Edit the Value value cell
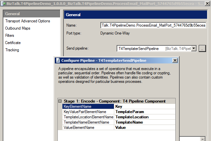211x141 pixels. pyautogui.click(x=145, y=128)
